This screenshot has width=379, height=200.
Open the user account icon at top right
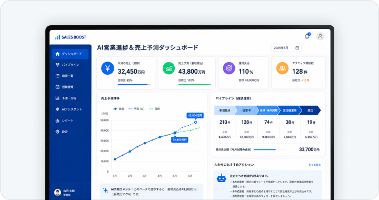click(320, 36)
